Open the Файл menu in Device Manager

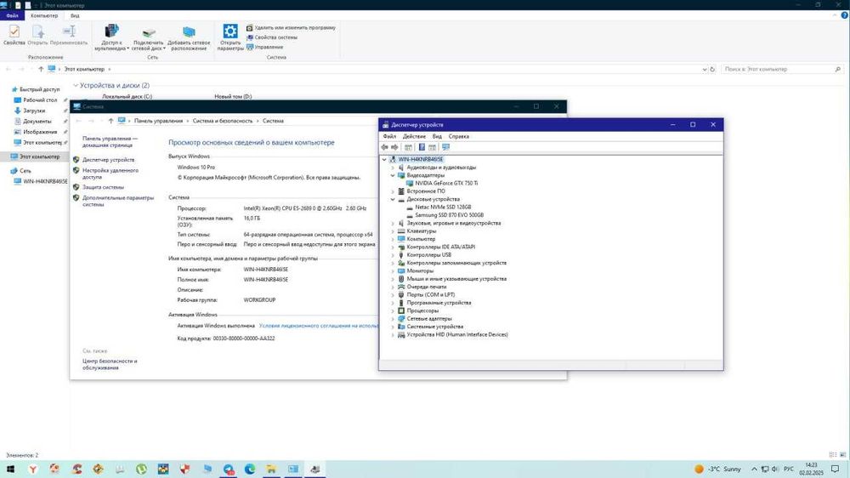click(x=389, y=136)
